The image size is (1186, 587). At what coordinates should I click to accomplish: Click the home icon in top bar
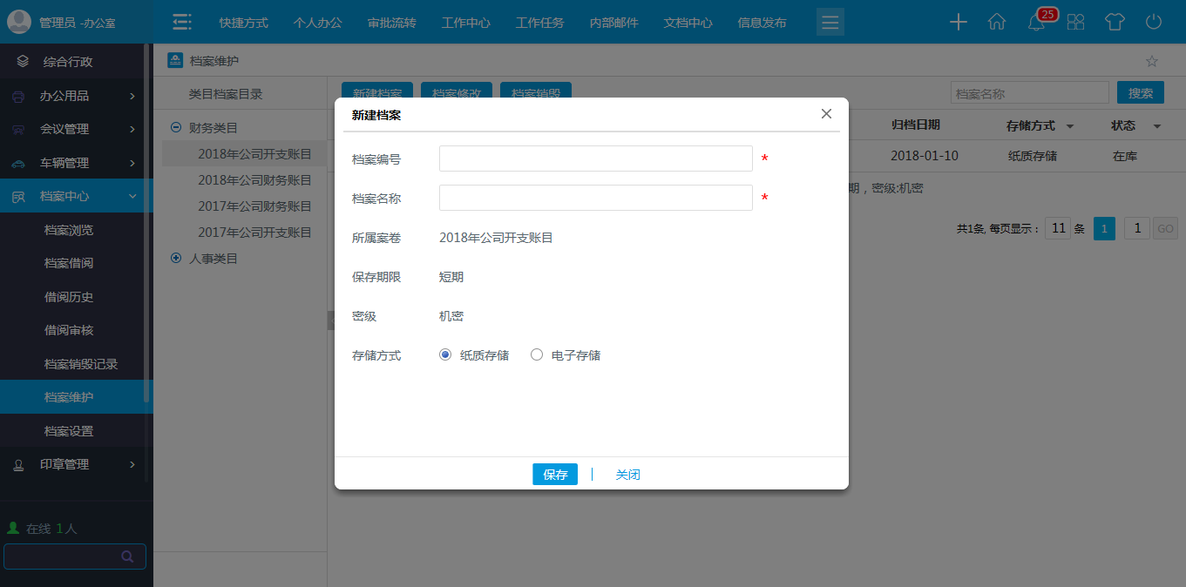[997, 22]
